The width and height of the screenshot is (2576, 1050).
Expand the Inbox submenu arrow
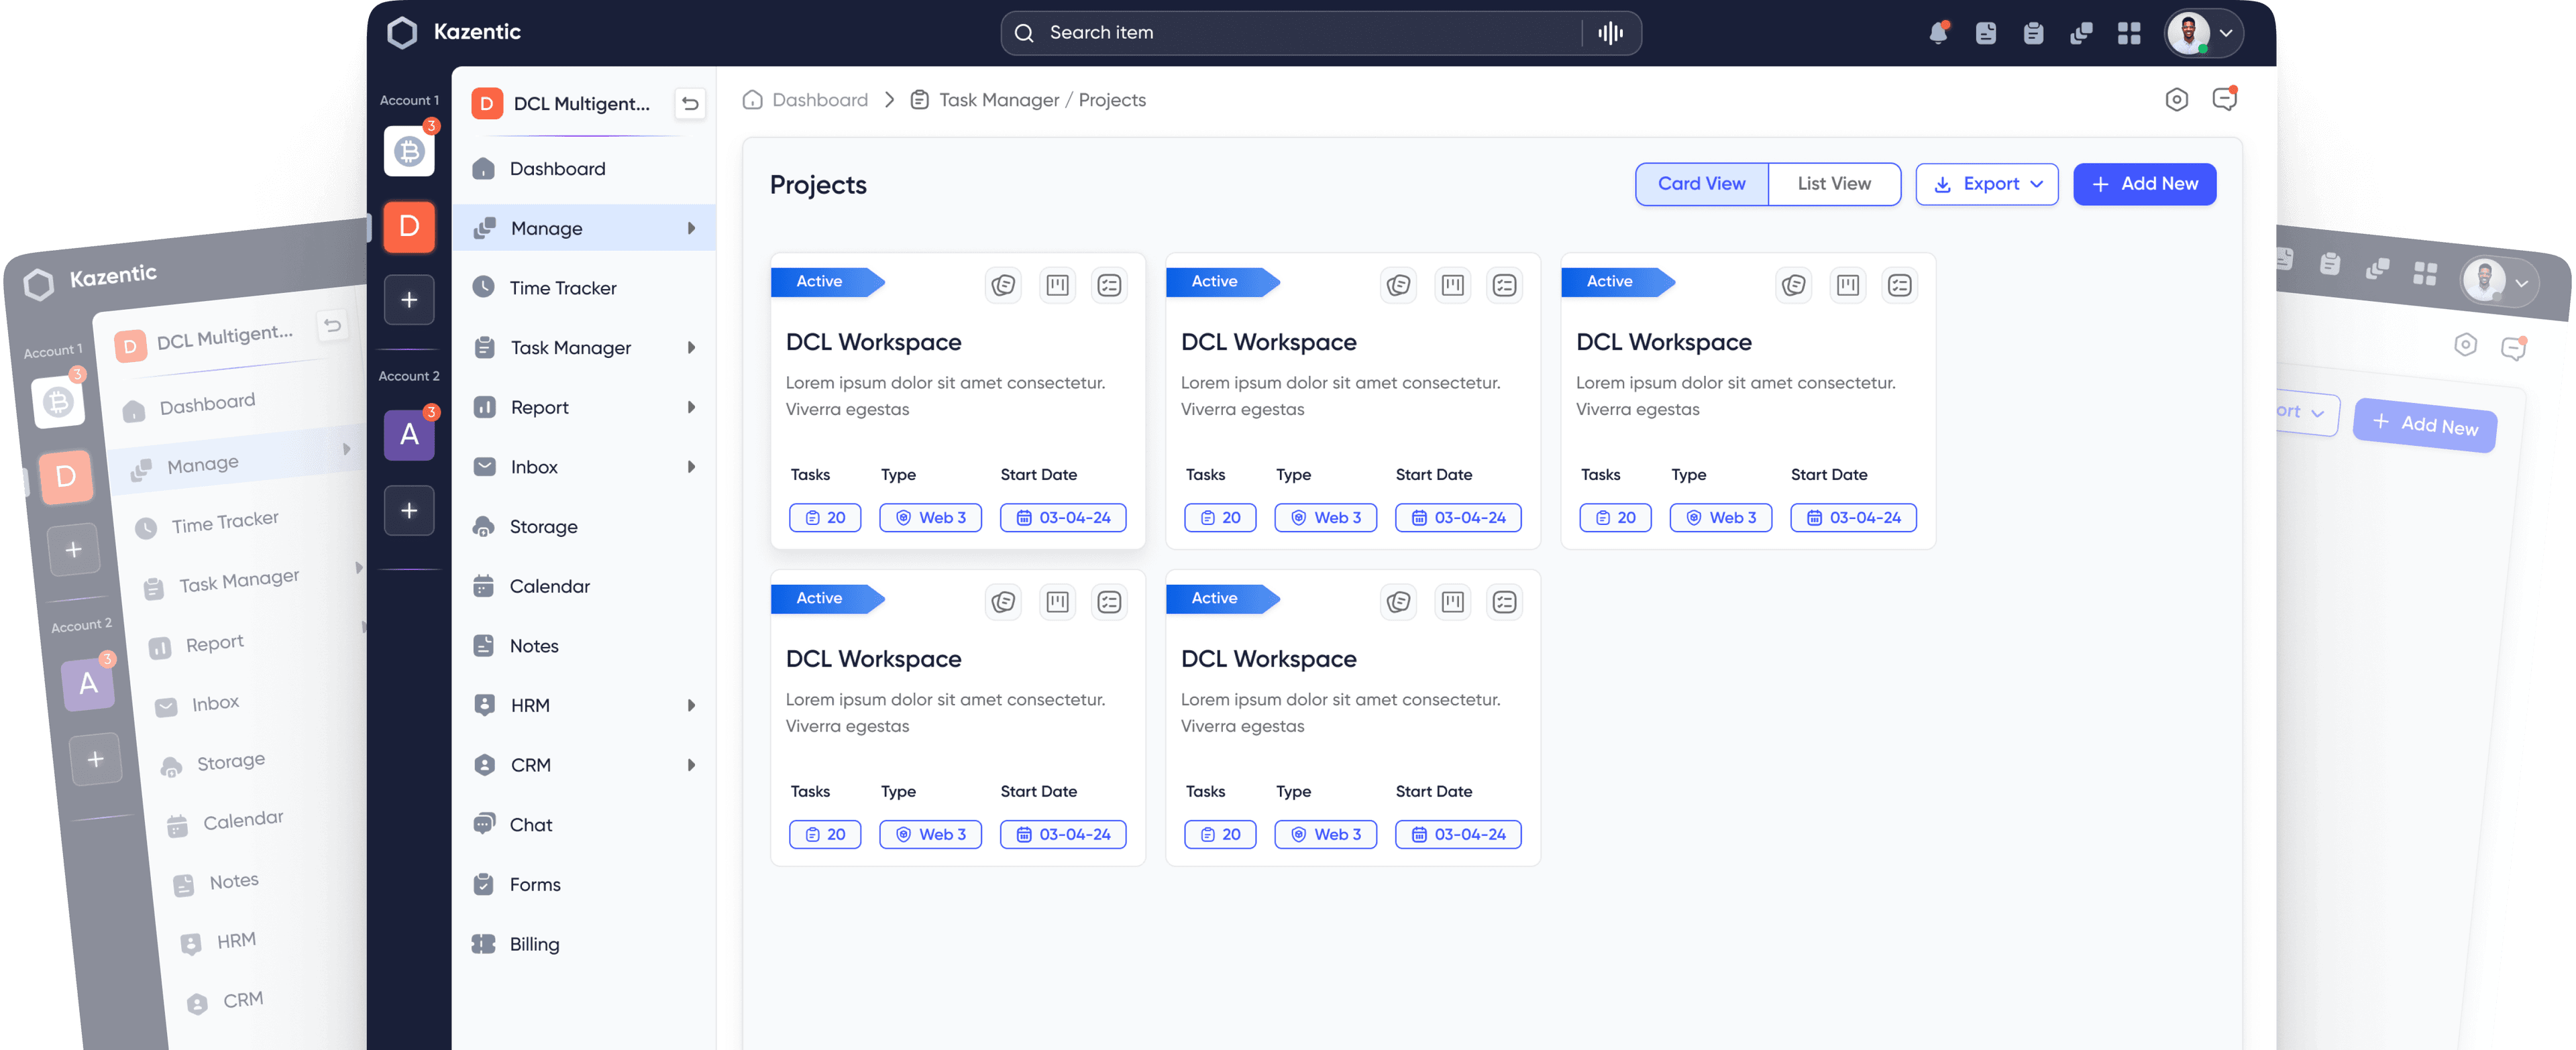pos(691,467)
